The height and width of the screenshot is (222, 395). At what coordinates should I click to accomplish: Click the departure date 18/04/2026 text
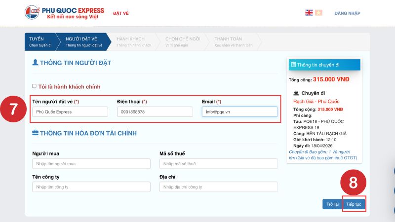pyautogui.click(x=322, y=146)
